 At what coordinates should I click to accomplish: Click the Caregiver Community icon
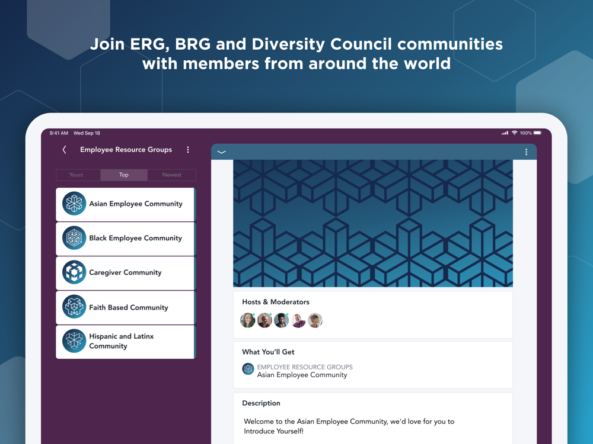[x=74, y=272]
